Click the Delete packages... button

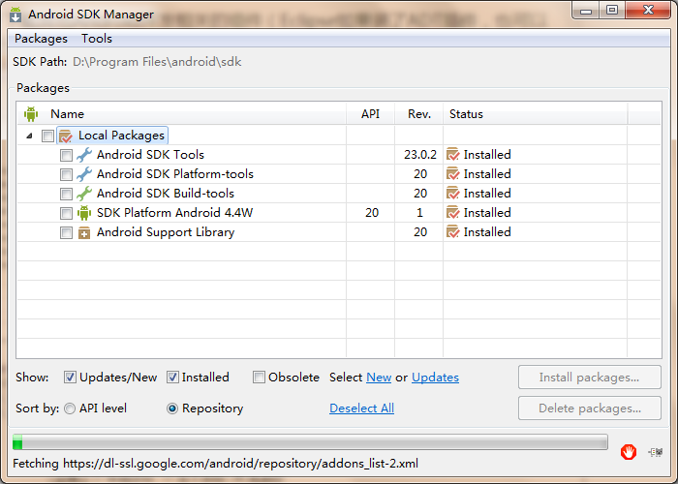point(589,408)
